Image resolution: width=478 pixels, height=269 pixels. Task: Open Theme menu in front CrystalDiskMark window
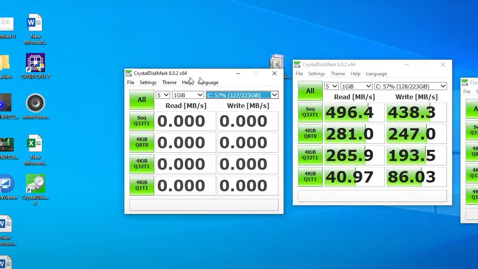[x=169, y=82]
